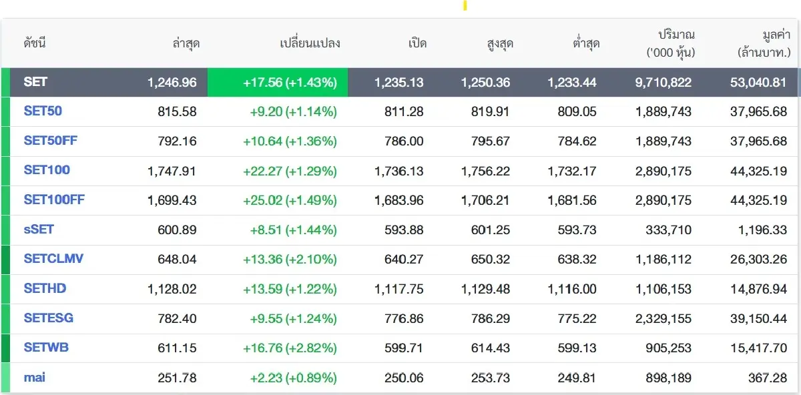This screenshot has width=801, height=395.
Task: Open the sSET index details
Action: coord(38,230)
